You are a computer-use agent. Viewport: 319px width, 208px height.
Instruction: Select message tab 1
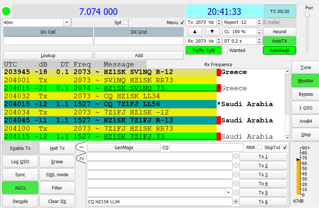pyautogui.click(x=81, y=147)
